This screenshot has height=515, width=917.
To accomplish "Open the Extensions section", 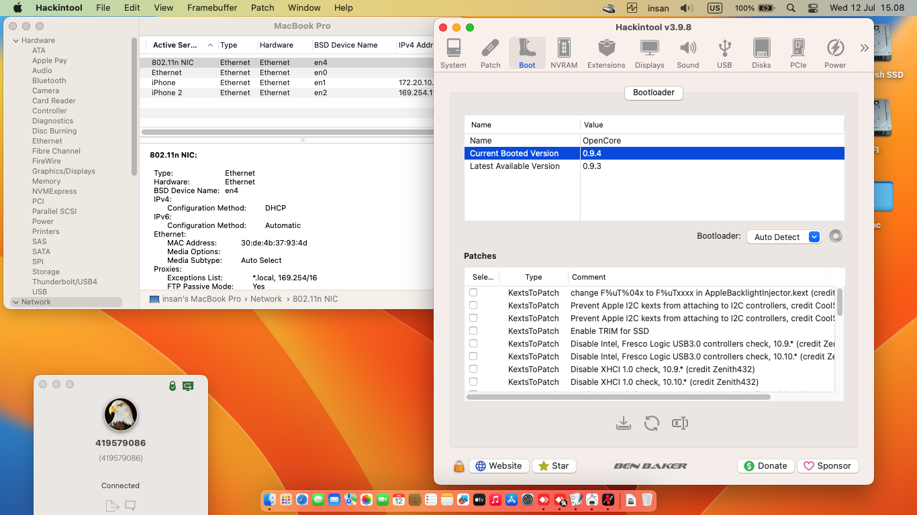I will coord(606,54).
